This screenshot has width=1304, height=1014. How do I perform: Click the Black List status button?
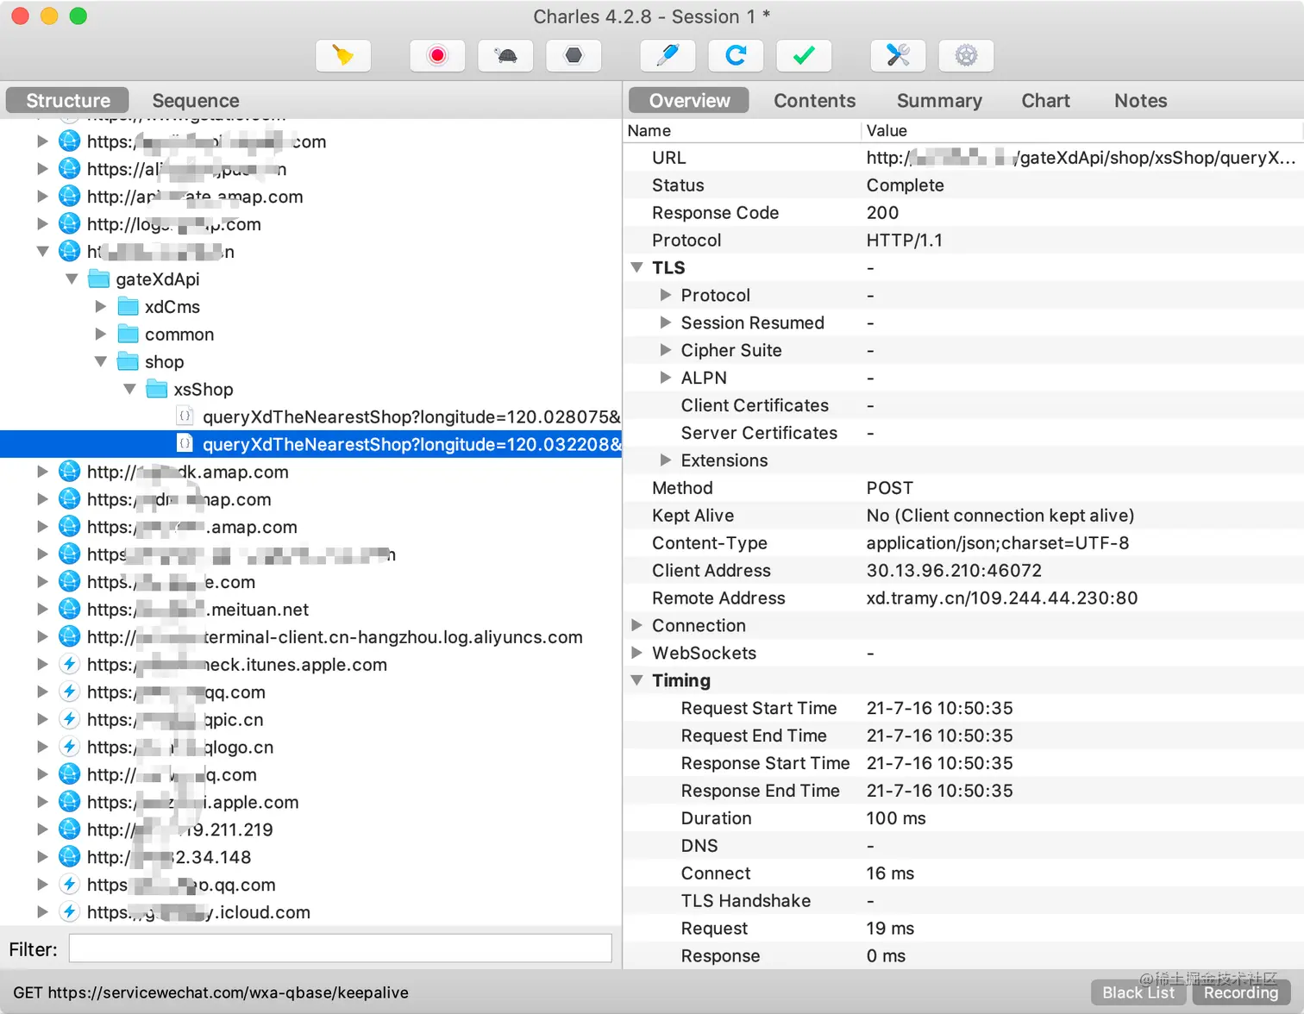1138,992
